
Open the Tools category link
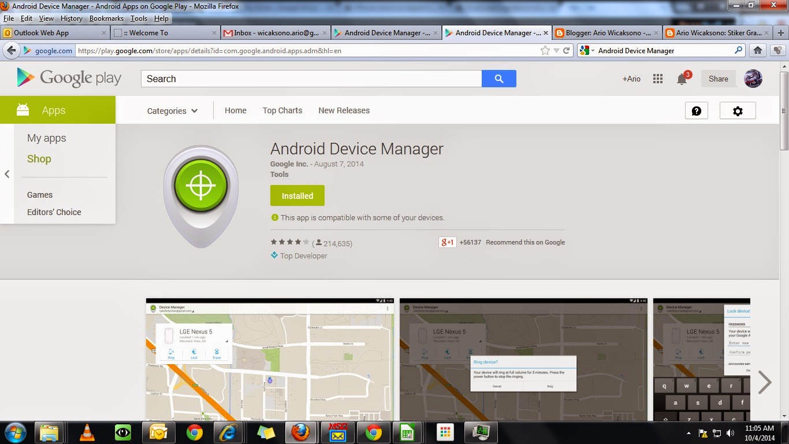[280, 174]
